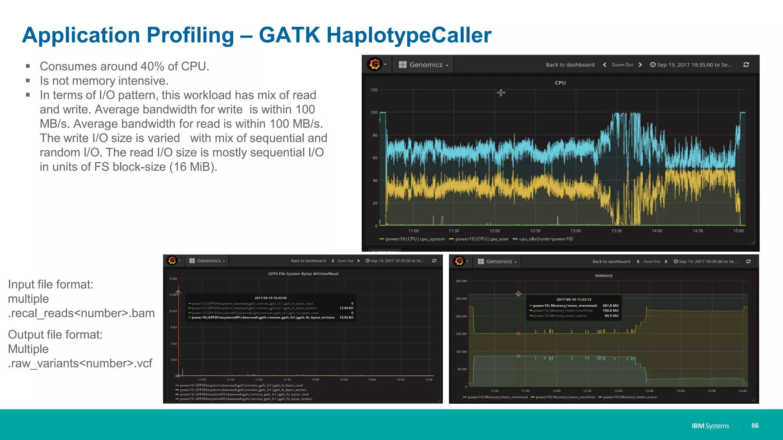Shift time range backward in GPFS panel
Viewport: 783px width, 440px height.
click(x=333, y=261)
